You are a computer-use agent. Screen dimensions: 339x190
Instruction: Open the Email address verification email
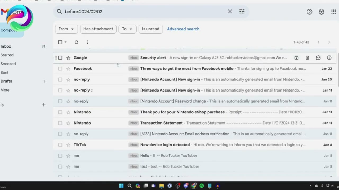[x=195, y=134]
